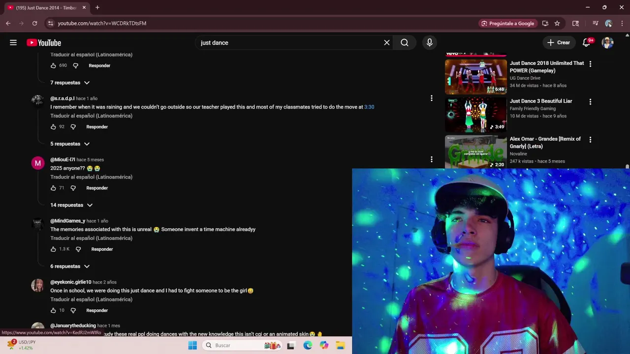Like the @eyekonic.girlie10 comment
Viewport: 630px width, 354px height.
click(x=53, y=310)
